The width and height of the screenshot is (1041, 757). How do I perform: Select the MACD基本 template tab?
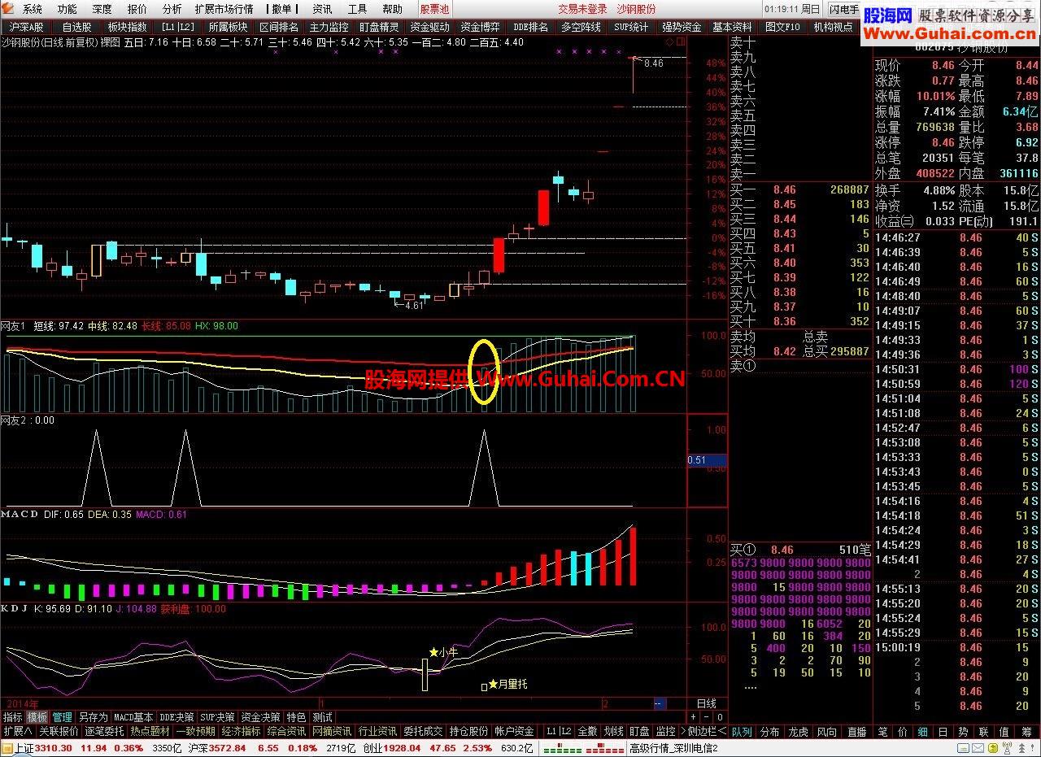click(x=133, y=717)
